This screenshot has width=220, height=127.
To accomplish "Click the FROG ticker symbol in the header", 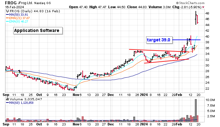I will [11, 3].
